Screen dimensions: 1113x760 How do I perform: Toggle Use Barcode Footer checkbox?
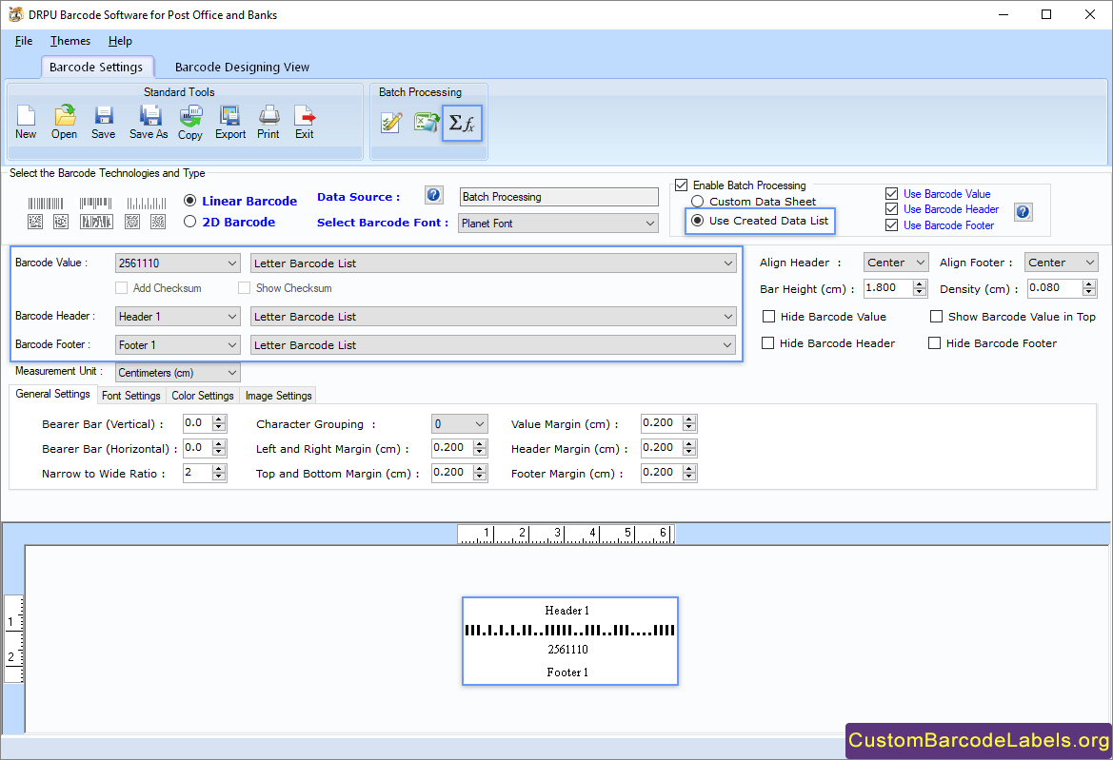coord(891,225)
